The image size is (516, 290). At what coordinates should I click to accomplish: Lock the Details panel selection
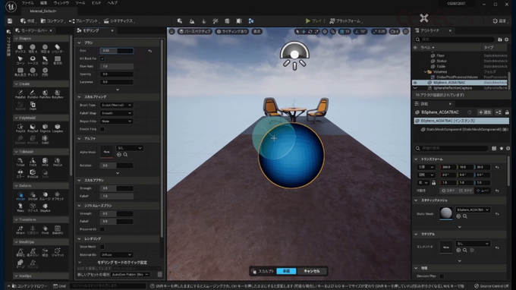pyautogui.click(x=507, y=112)
